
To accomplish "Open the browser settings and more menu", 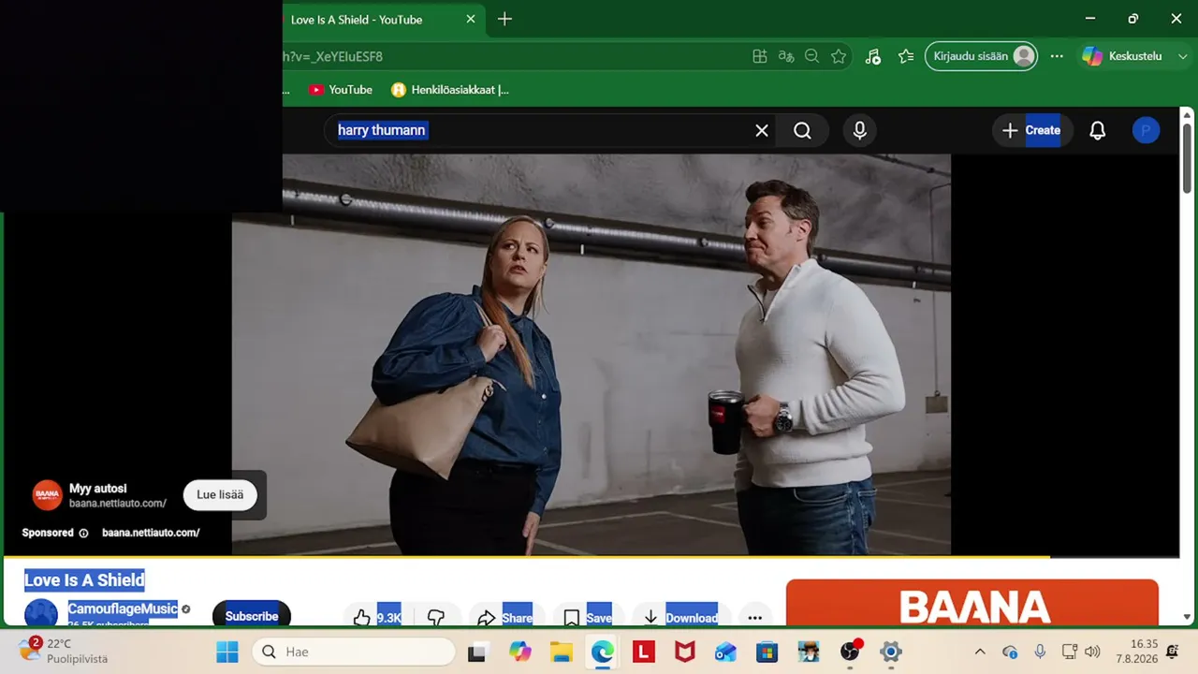I will [1057, 56].
